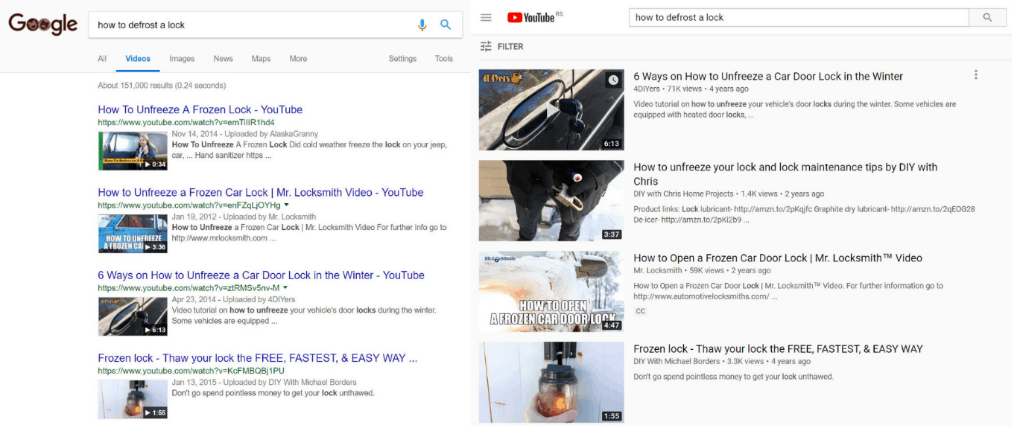Click 'Nov 14, 2014 - Uploaded by AlaskaGranny' text
The height and width of the screenshot is (434, 1020).
coord(245,134)
